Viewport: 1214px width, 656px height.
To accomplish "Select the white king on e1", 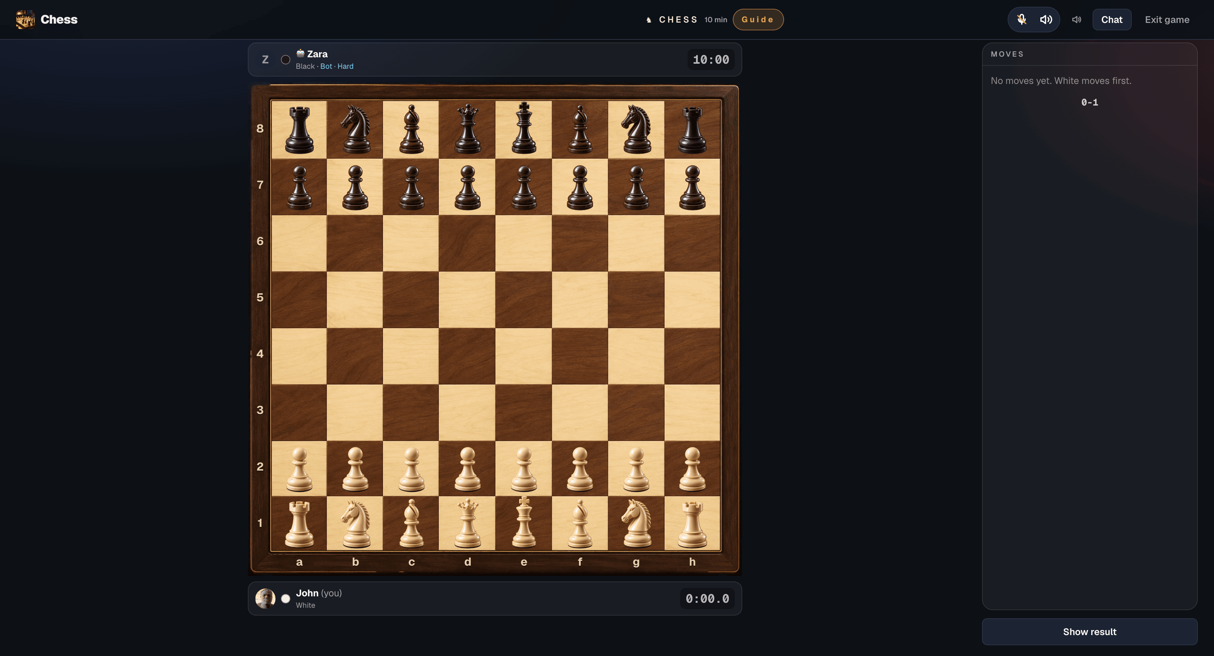I will (x=524, y=522).
